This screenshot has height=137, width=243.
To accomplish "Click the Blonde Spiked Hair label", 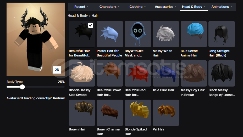I will 136,132.
